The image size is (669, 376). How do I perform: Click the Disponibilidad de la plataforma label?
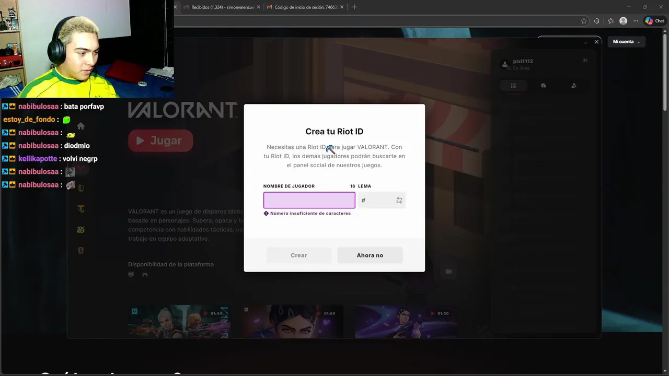171,264
